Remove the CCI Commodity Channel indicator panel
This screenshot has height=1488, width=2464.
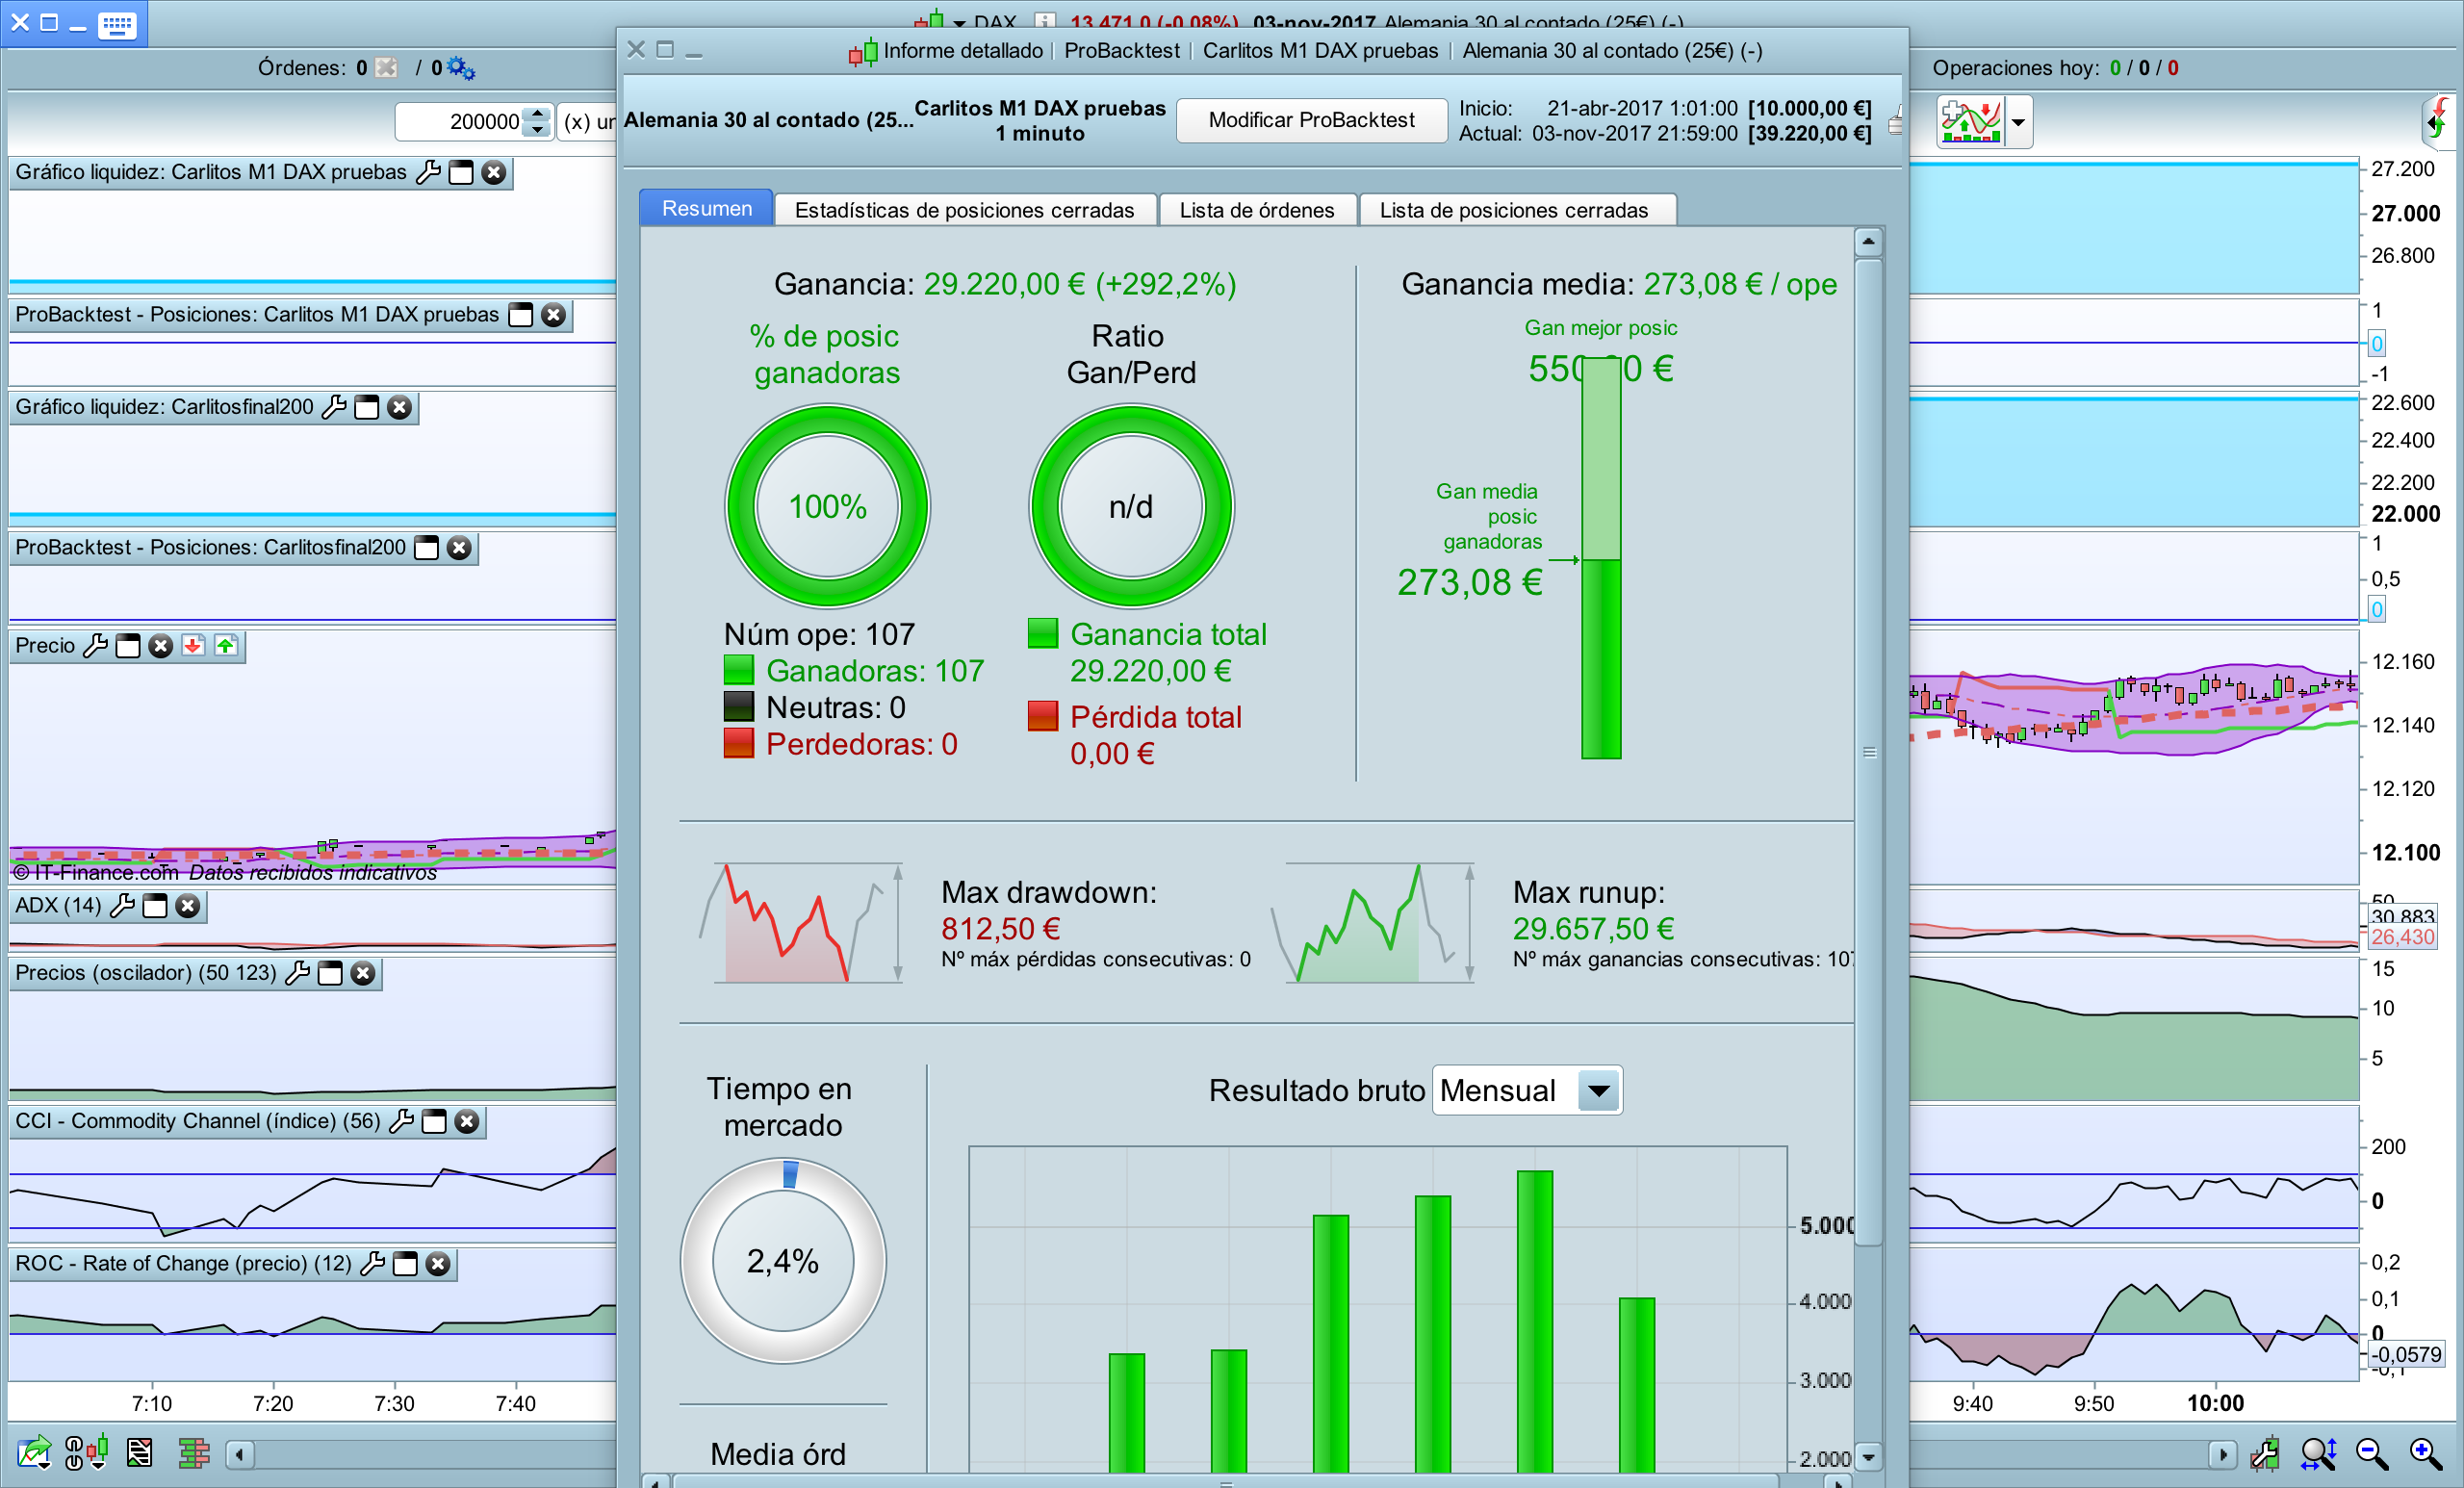tap(467, 1122)
